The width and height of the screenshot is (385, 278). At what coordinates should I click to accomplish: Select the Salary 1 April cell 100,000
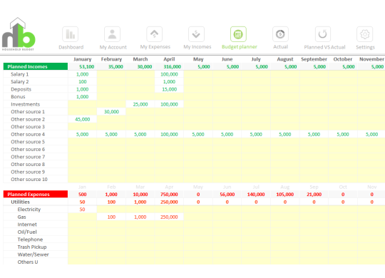[x=169, y=74]
